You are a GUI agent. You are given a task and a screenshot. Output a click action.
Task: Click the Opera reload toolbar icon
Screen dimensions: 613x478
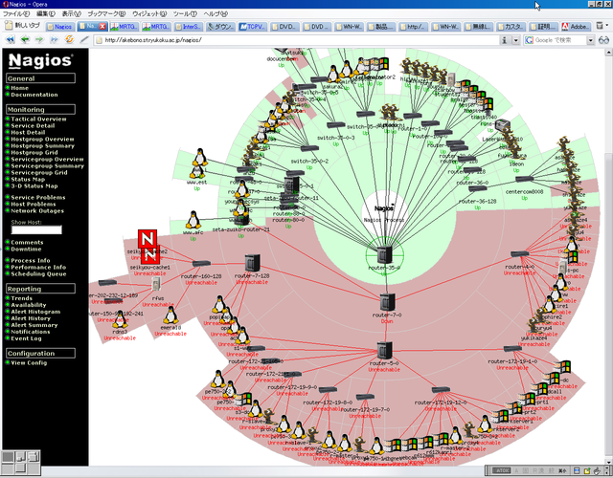pyautogui.click(x=69, y=39)
